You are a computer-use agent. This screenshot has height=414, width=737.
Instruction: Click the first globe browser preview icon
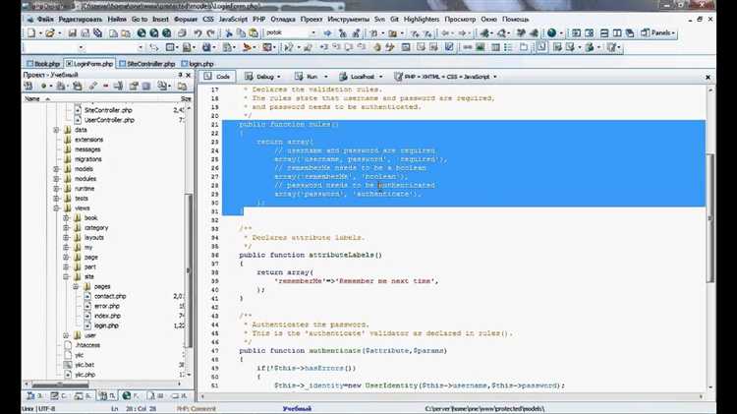pyautogui.click(x=141, y=32)
